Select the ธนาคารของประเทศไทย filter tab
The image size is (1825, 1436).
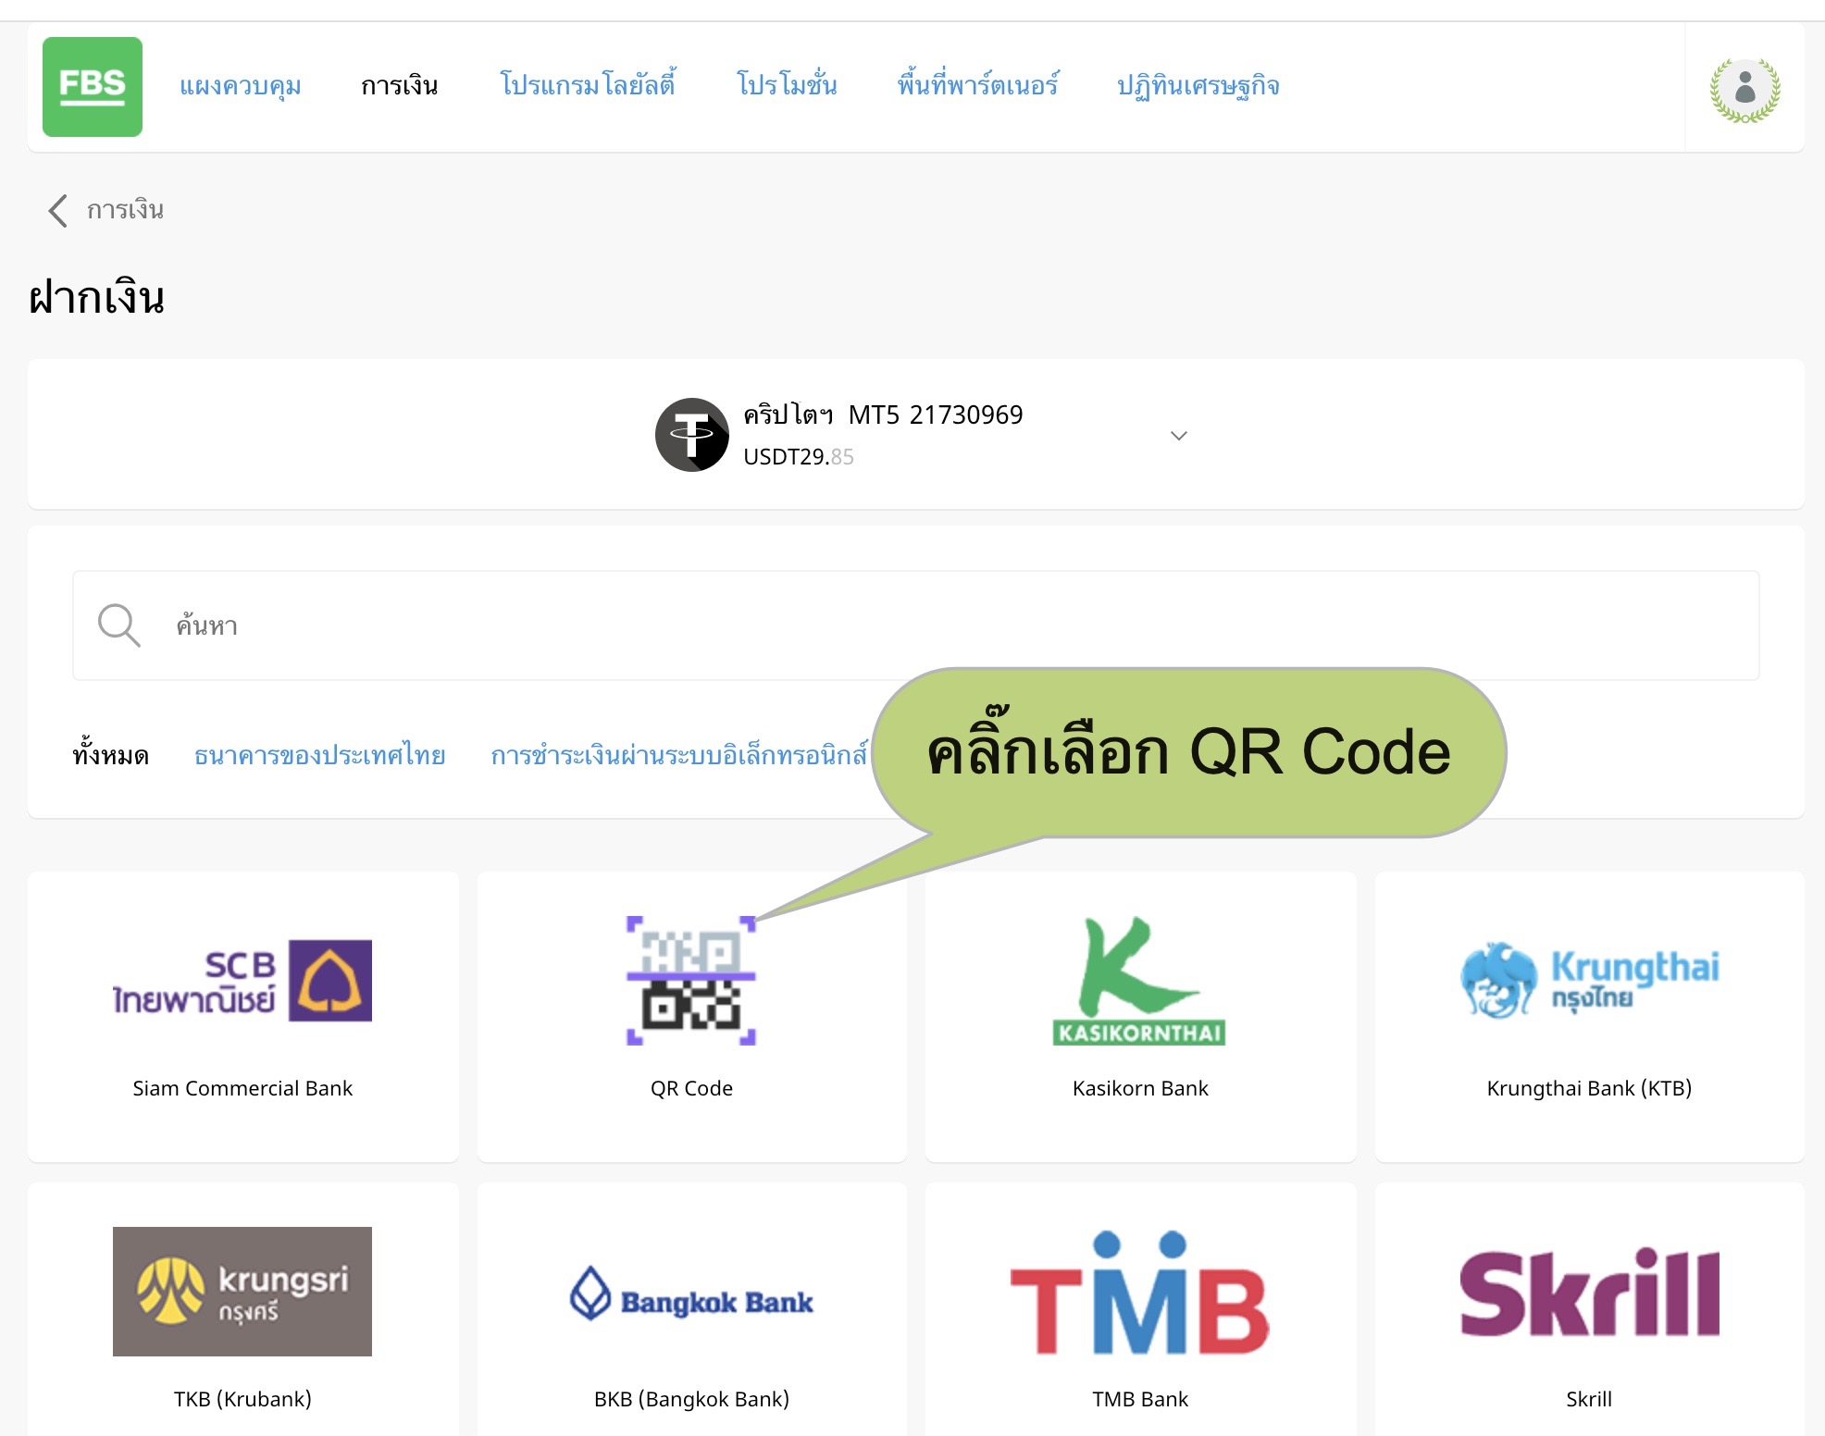[320, 755]
